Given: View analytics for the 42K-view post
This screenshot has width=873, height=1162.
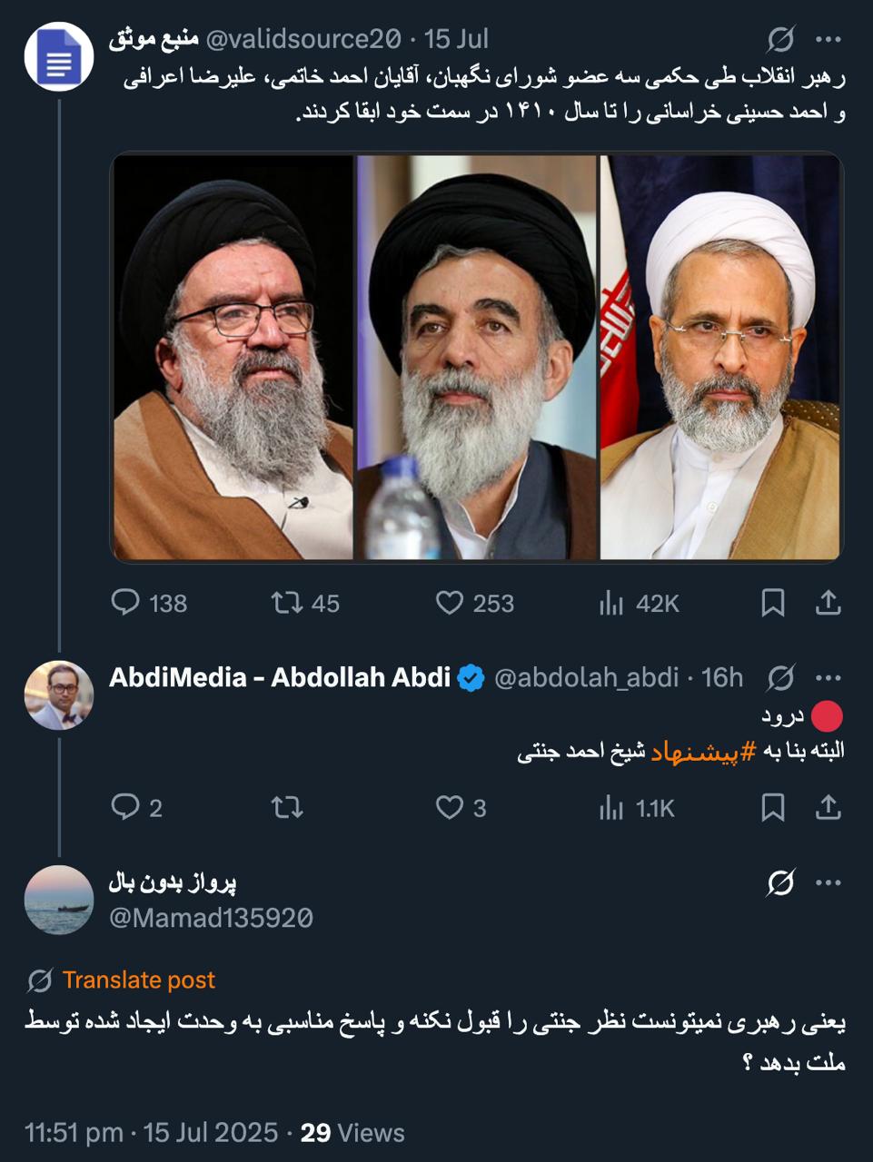Looking at the screenshot, I should click(x=611, y=603).
